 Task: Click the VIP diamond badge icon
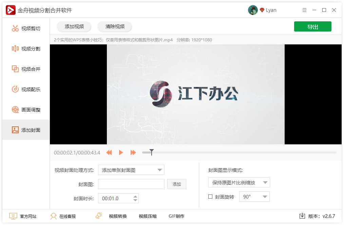[x=262, y=10]
